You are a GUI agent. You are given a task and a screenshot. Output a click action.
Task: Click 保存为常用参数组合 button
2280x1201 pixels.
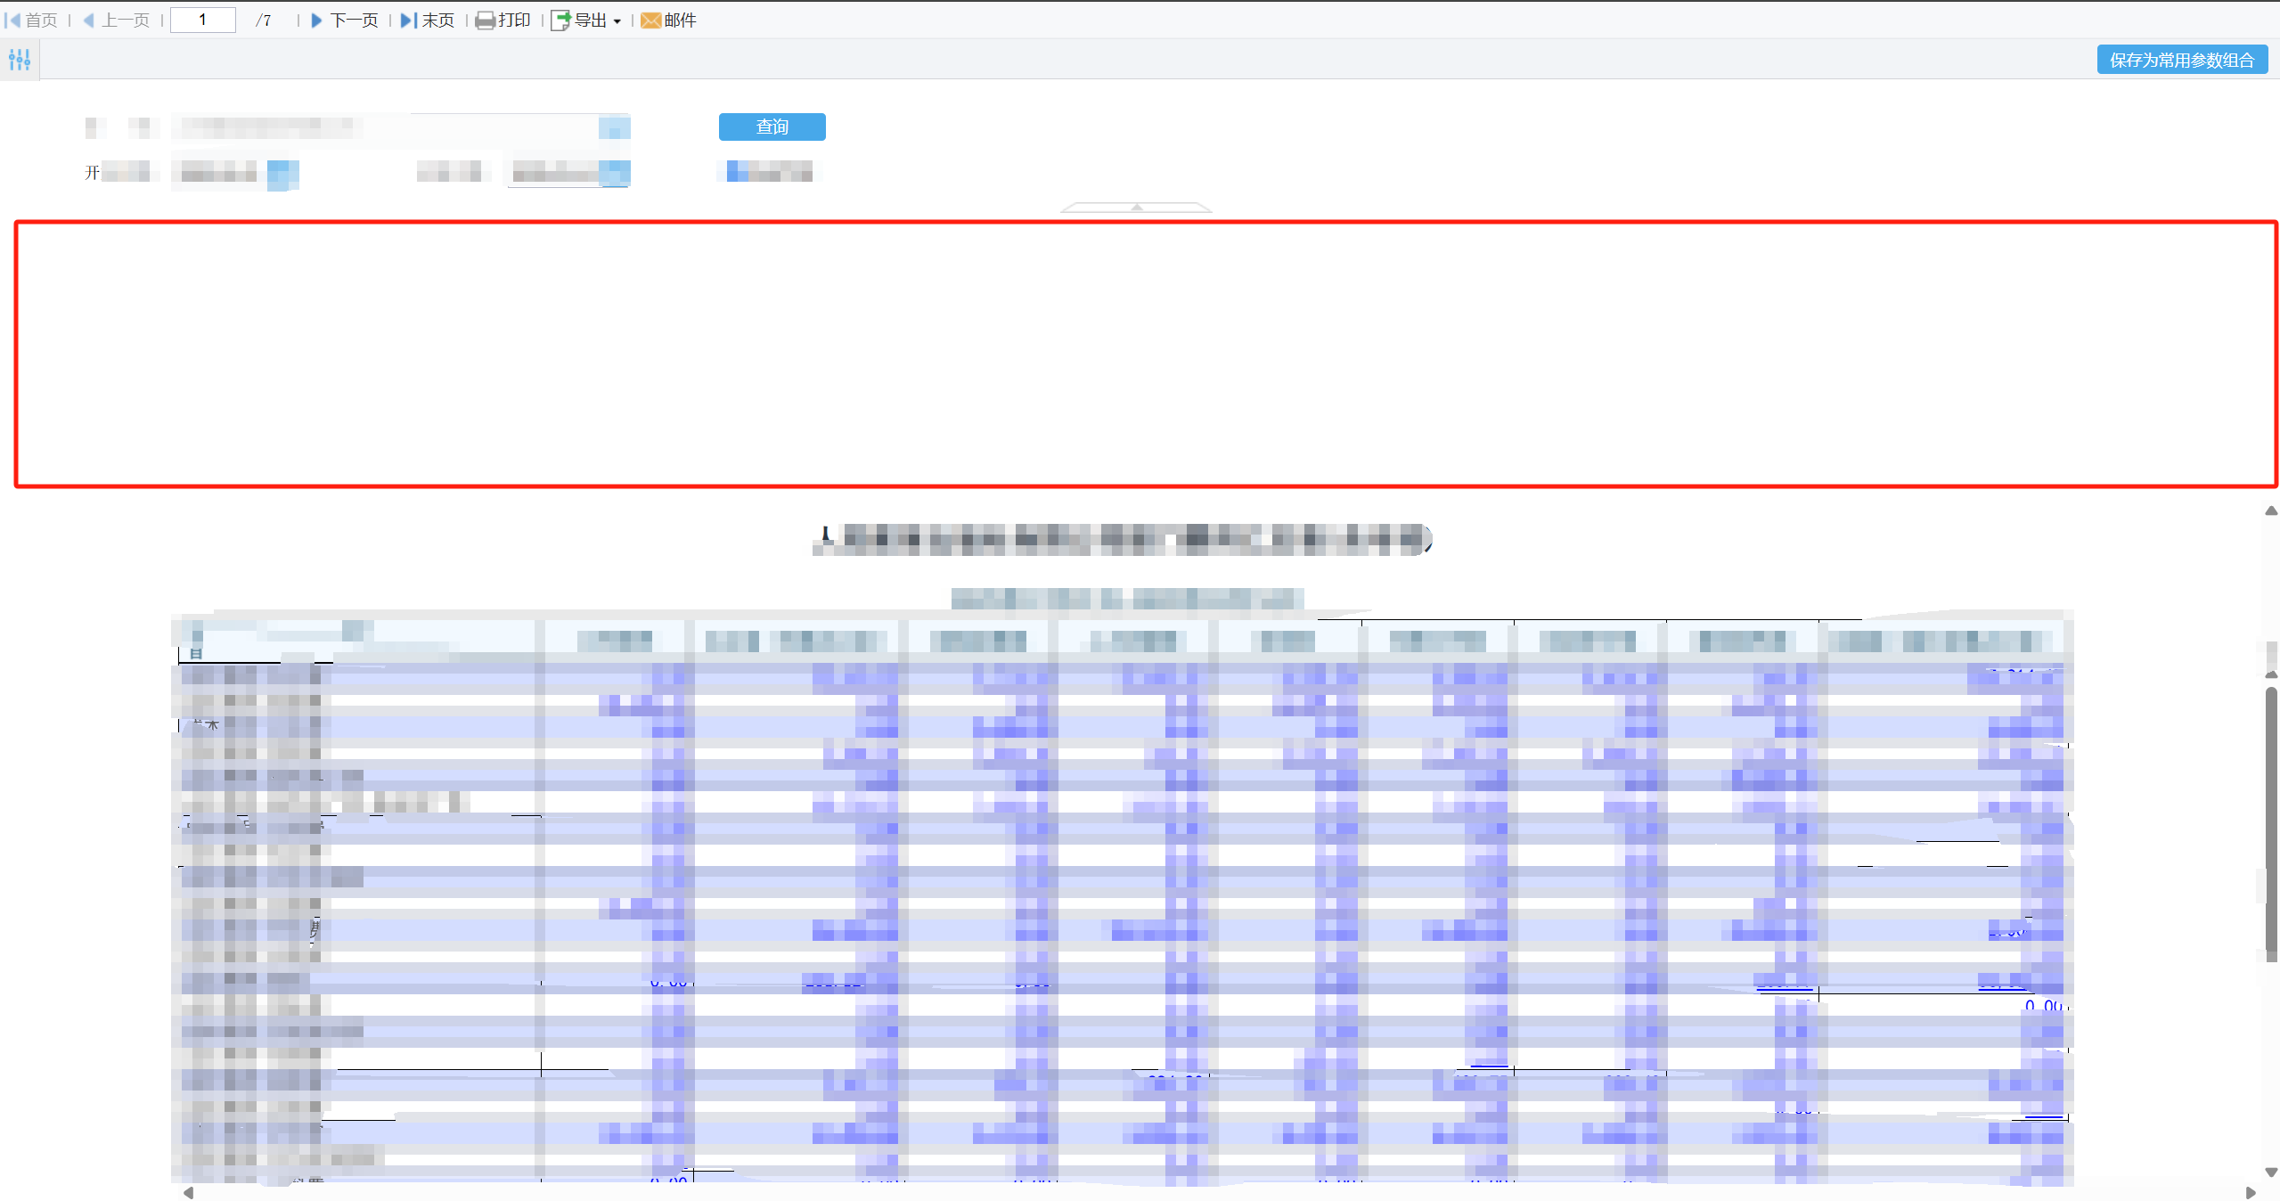click(2181, 60)
